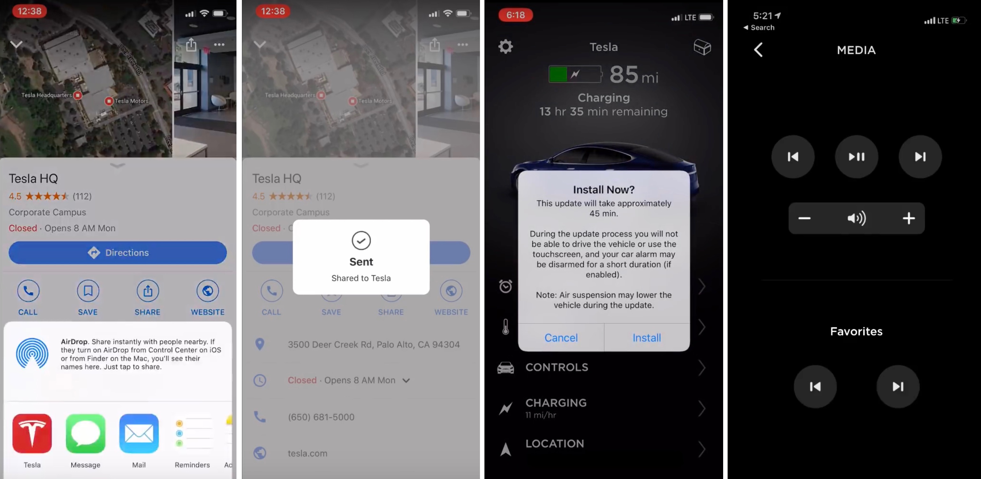The height and width of the screenshot is (479, 981).
Task: Drag the volume slider in Media panel
Action: point(856,218)
